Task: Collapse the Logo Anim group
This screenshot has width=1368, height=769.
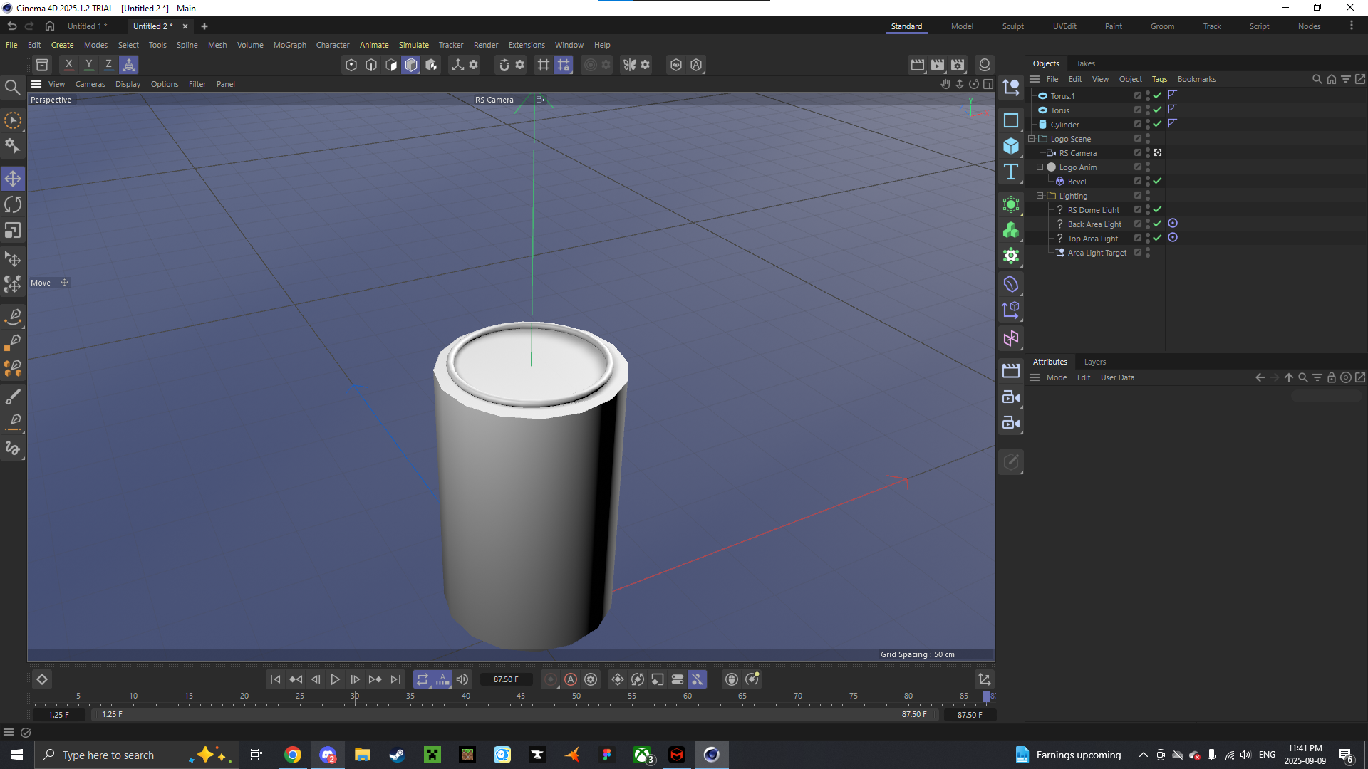Action: click(1040, 167)
